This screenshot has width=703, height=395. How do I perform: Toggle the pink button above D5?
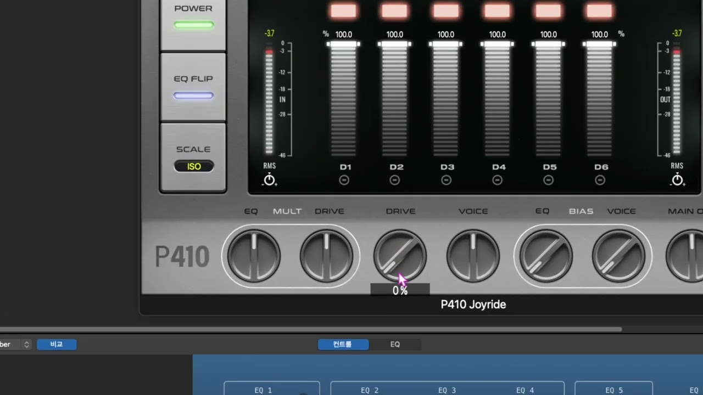548,10
